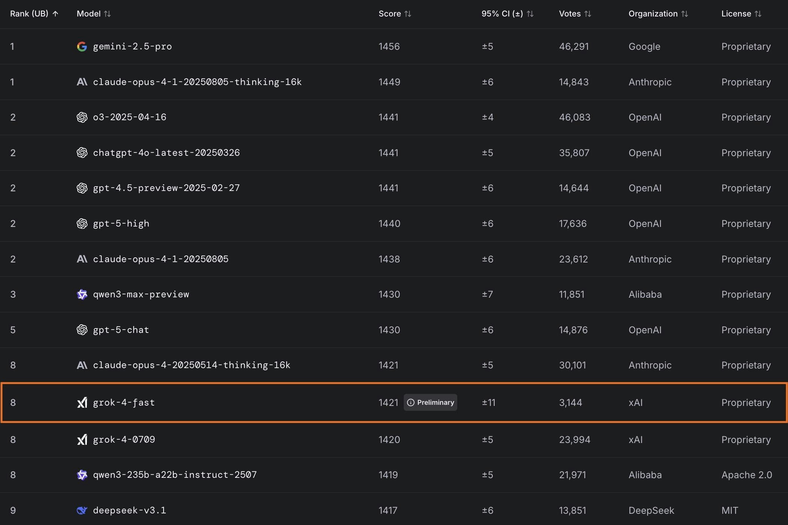
Task: Click OpenAI logo beside o3-2025-04-16
Action: point(82,117)
